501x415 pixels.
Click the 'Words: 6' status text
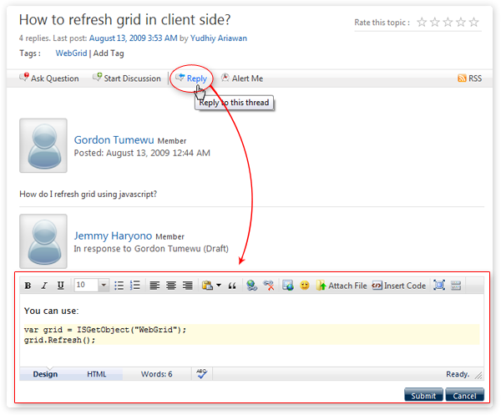tap(157, 374)
